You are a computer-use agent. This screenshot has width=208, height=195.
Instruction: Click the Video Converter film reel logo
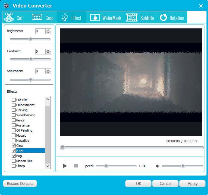coord(6,6)
